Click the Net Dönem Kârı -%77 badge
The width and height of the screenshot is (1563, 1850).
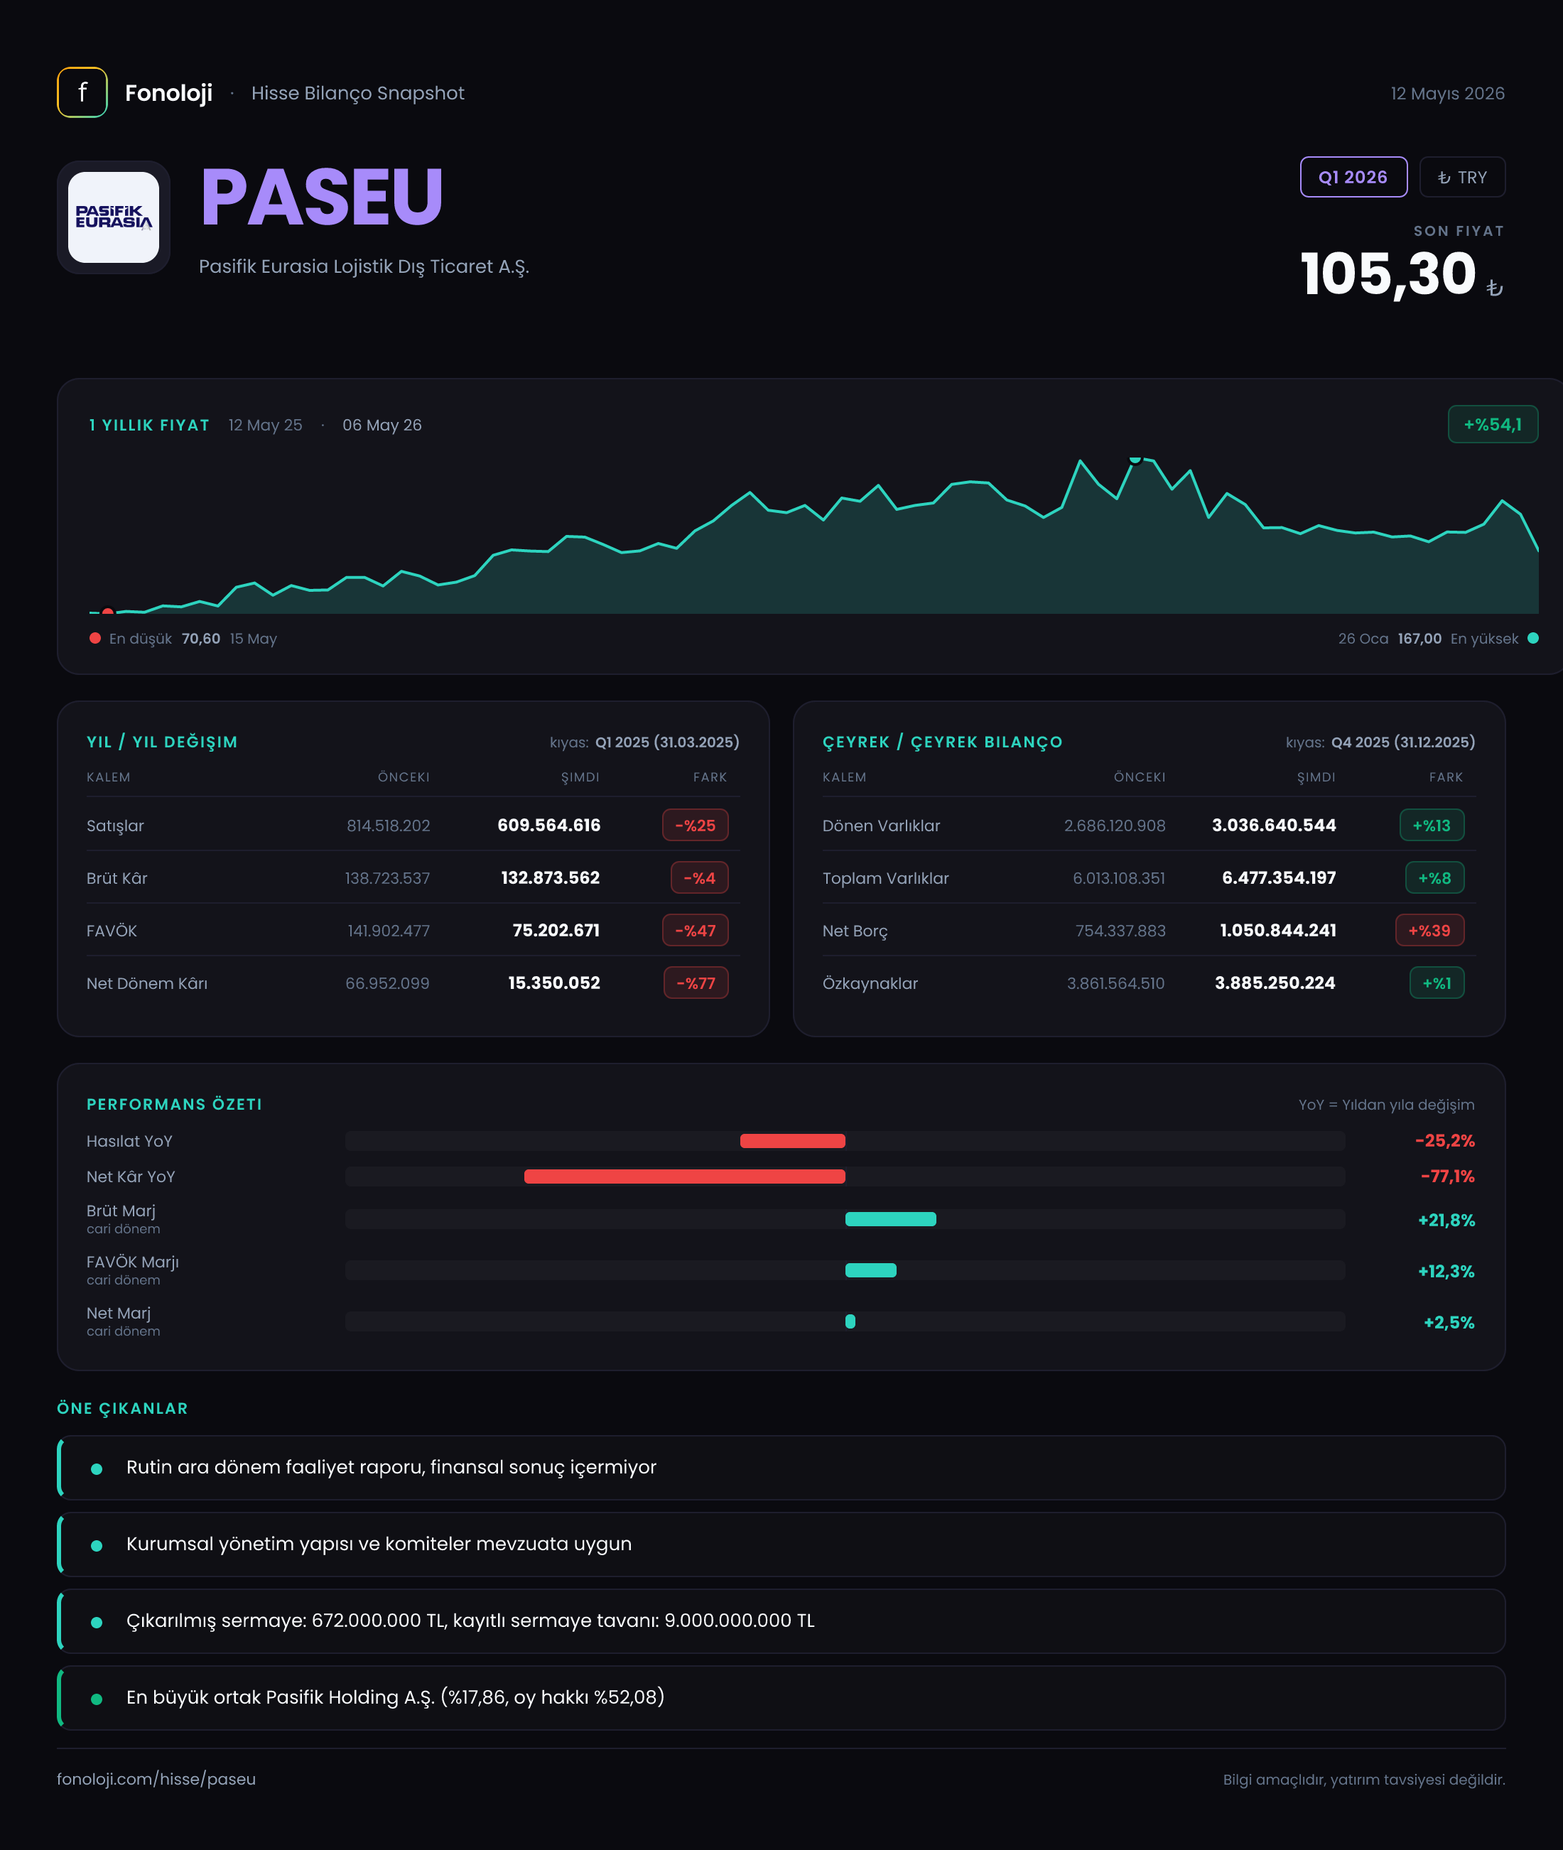tap(696, 983)
